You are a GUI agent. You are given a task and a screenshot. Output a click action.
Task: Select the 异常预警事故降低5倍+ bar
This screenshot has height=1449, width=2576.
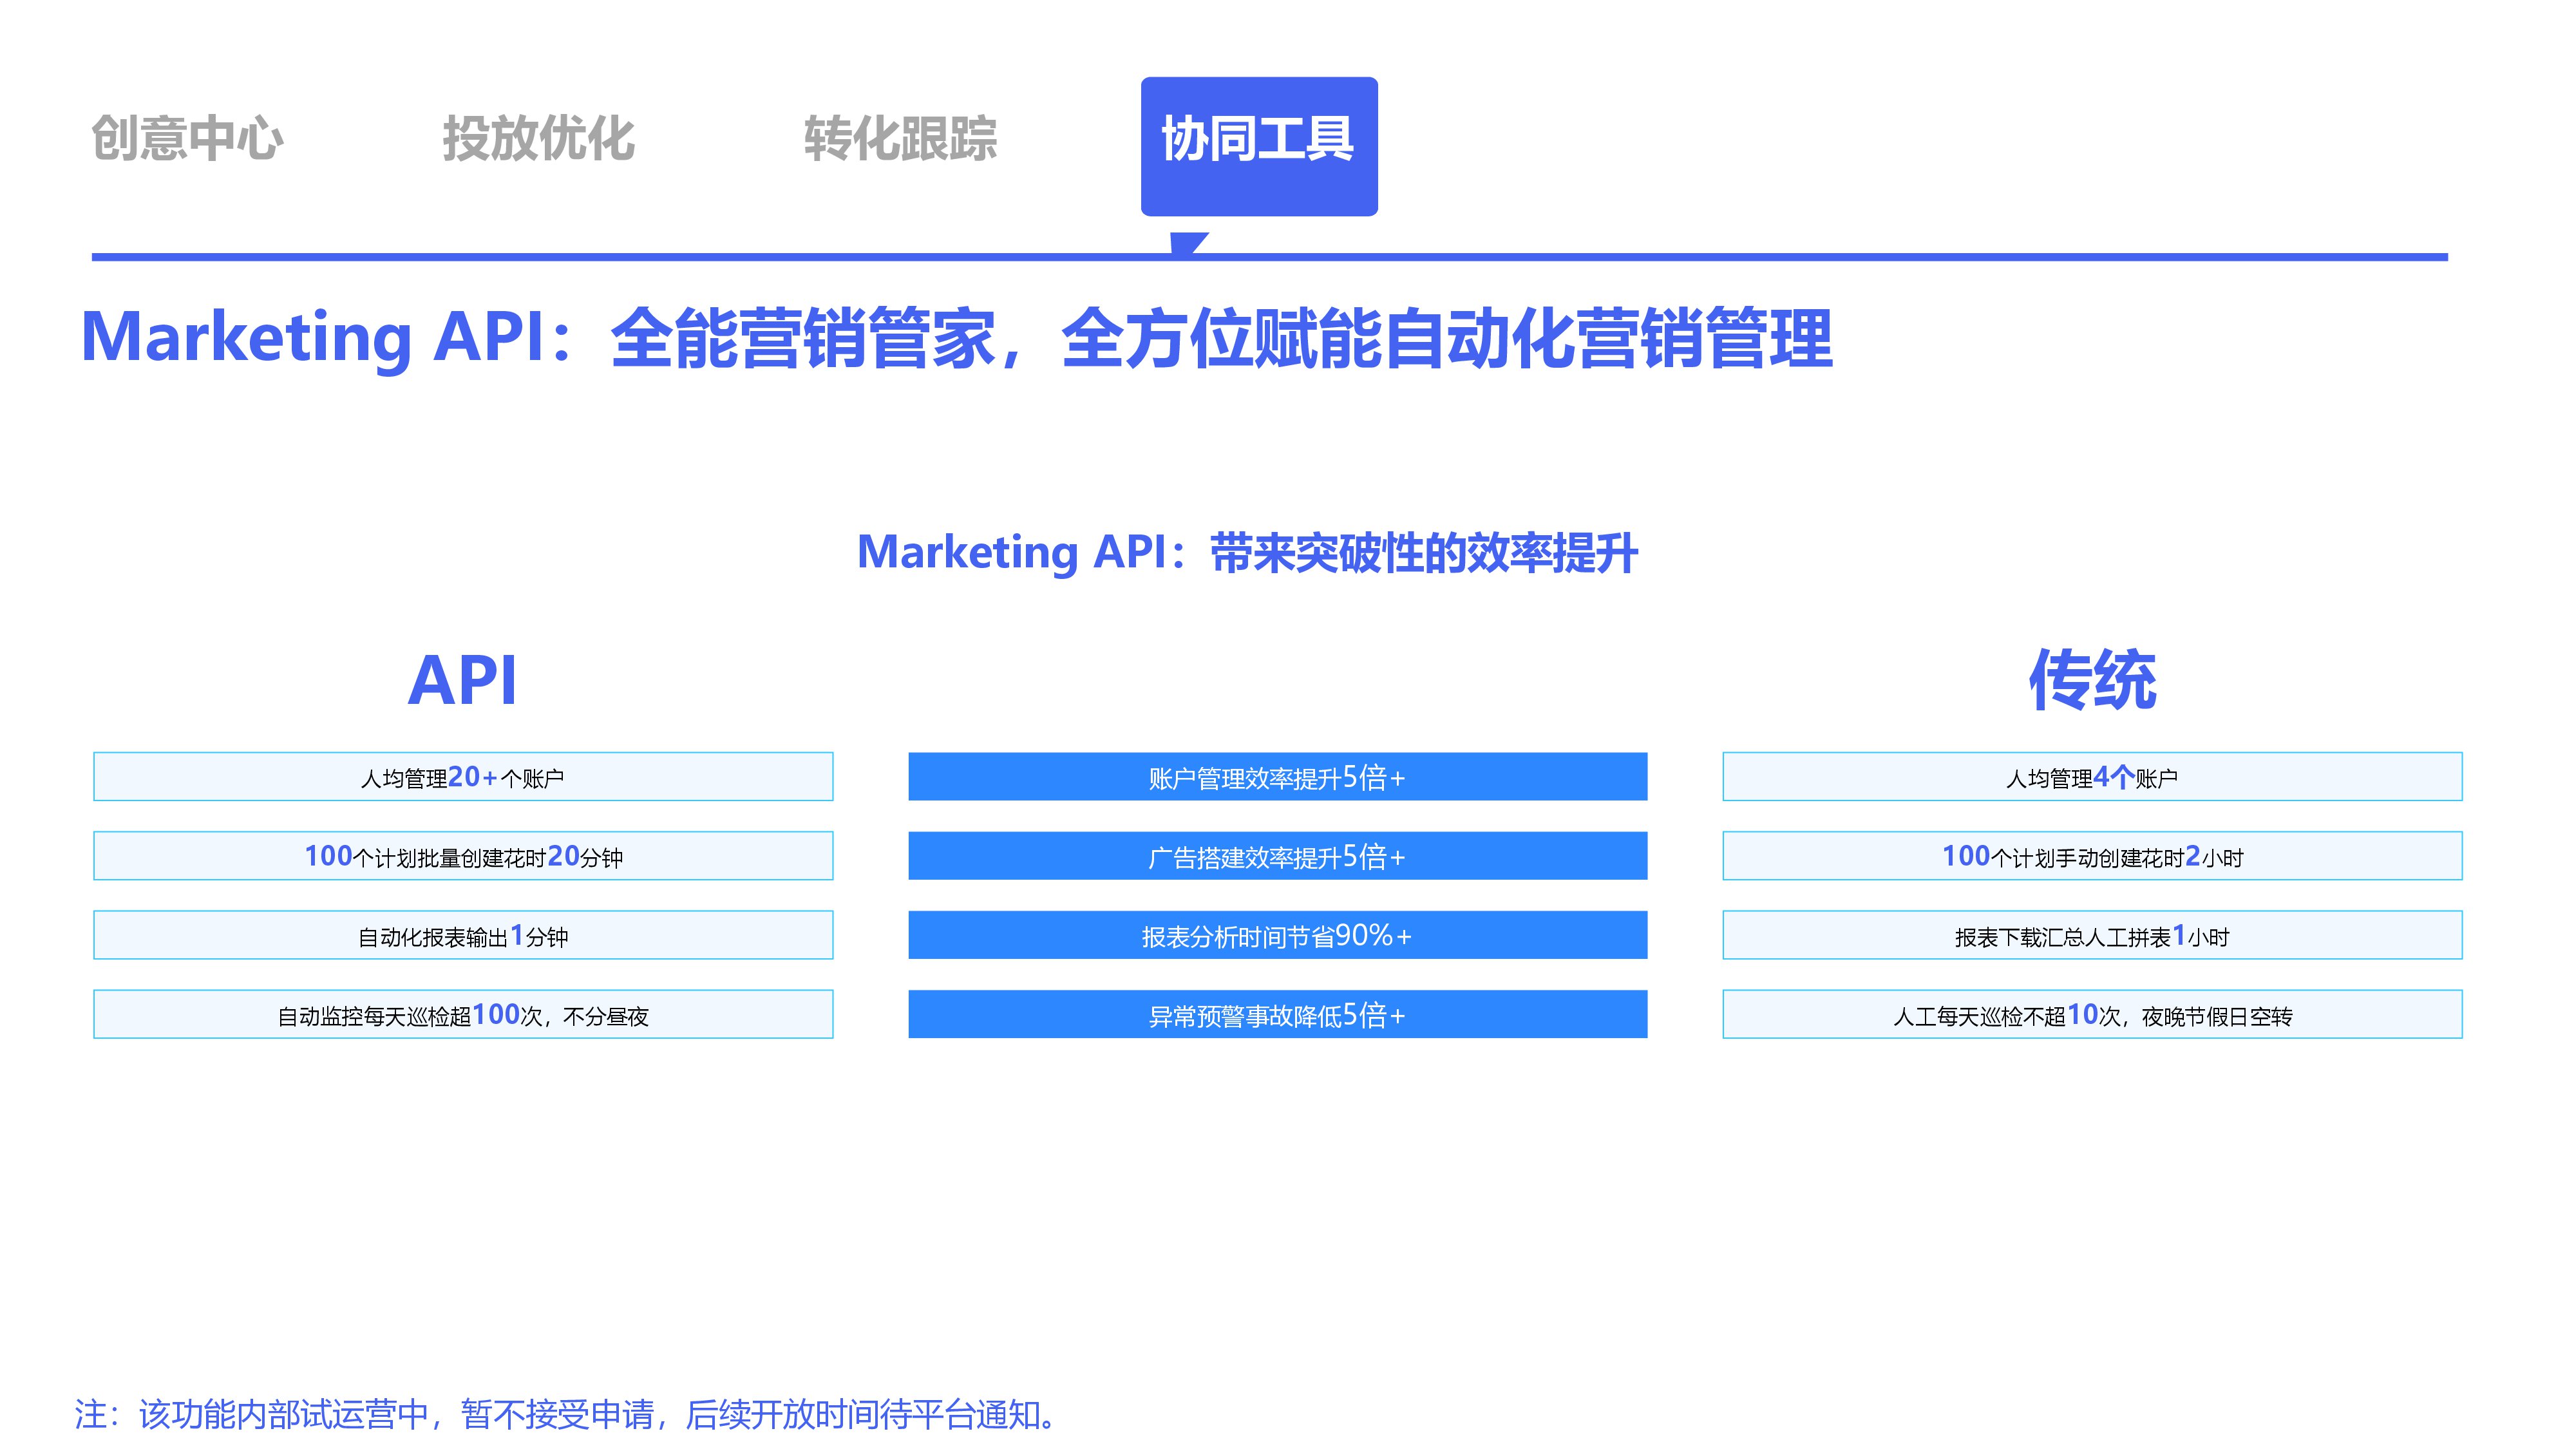[1277, 1015]
